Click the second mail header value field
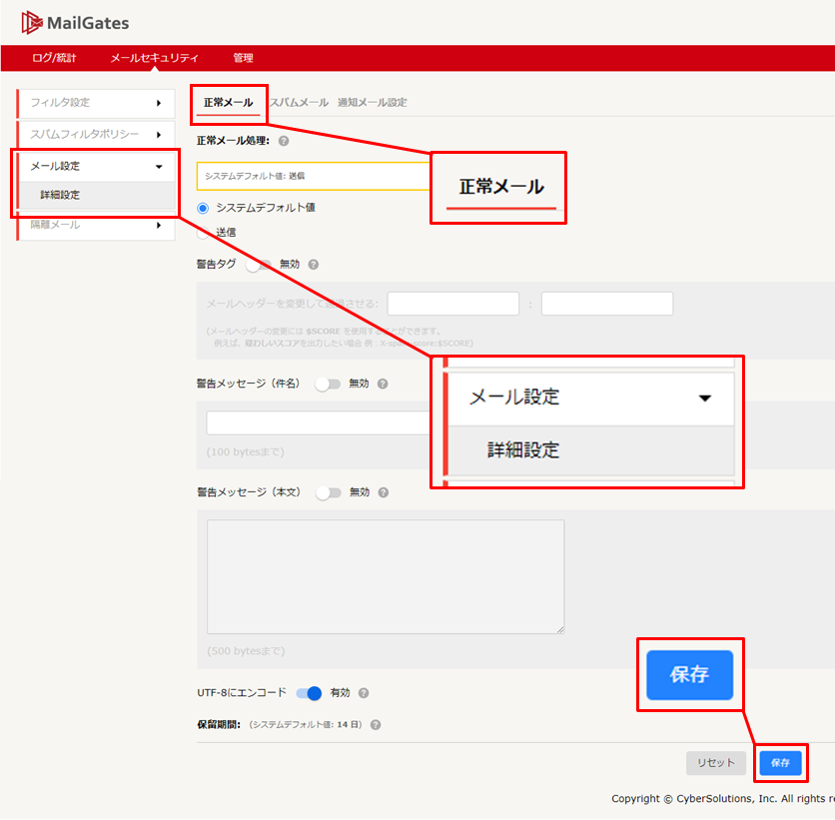This screenshot has width=835, height=820. [x=607, y=304]
